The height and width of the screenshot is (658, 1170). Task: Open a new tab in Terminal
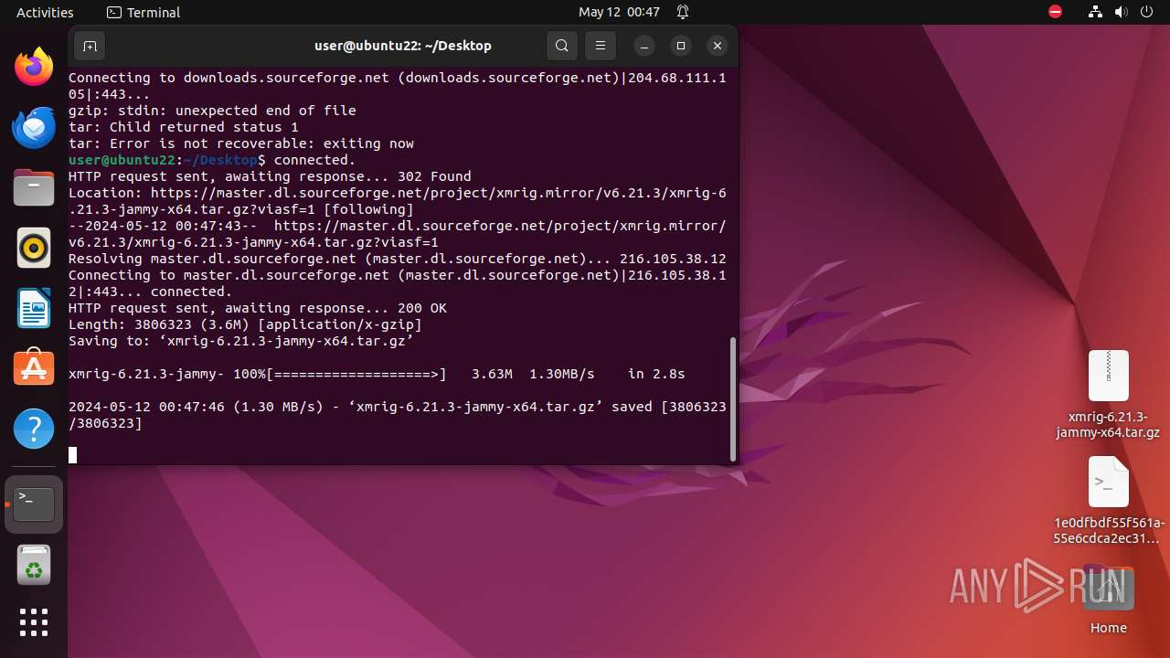[90, 46]
